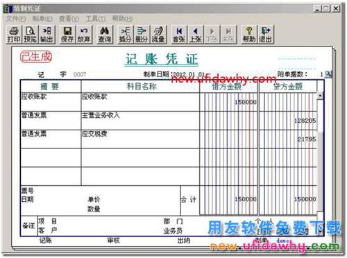Click empty fourth-row summary cell

click(x=51, y=157)
